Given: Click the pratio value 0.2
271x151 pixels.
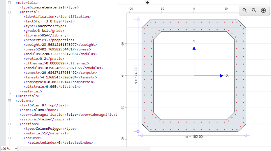Looking at the screenshot, I should coord(43,59).
